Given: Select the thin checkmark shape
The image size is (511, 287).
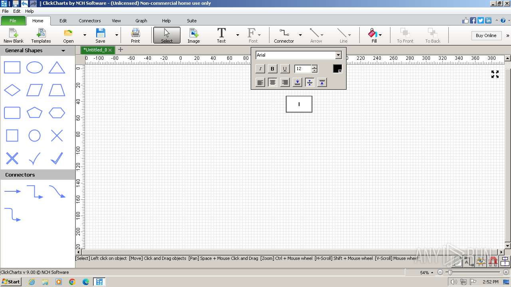Looking at the screenshot, I should pos(34,158).
